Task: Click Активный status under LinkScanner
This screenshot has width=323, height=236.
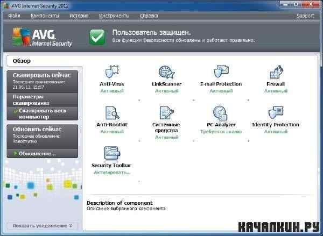Action: (167, 91)
